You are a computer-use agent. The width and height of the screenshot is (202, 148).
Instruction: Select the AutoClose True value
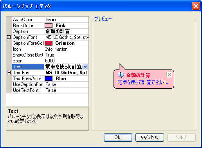coord(66,20)
